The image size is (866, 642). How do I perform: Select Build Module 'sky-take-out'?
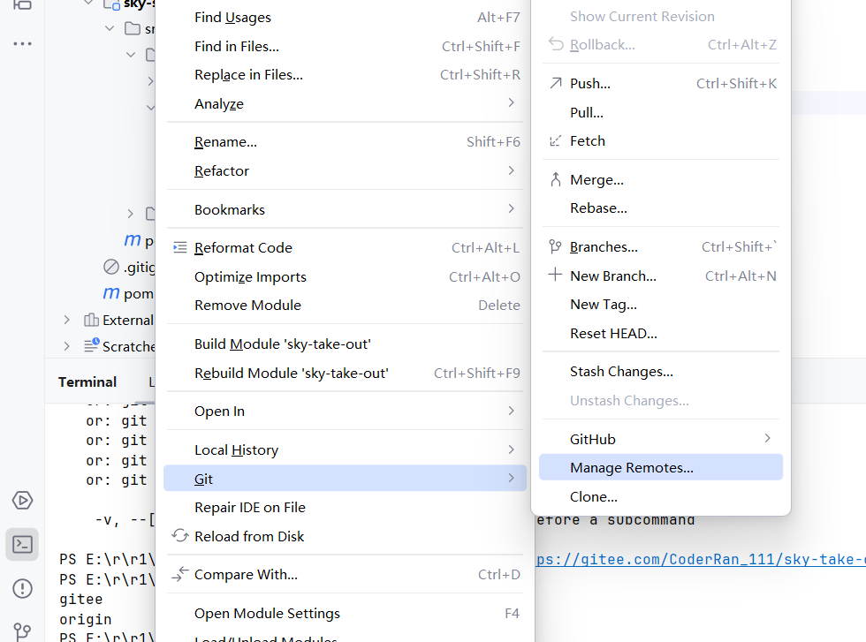point(346,344)
